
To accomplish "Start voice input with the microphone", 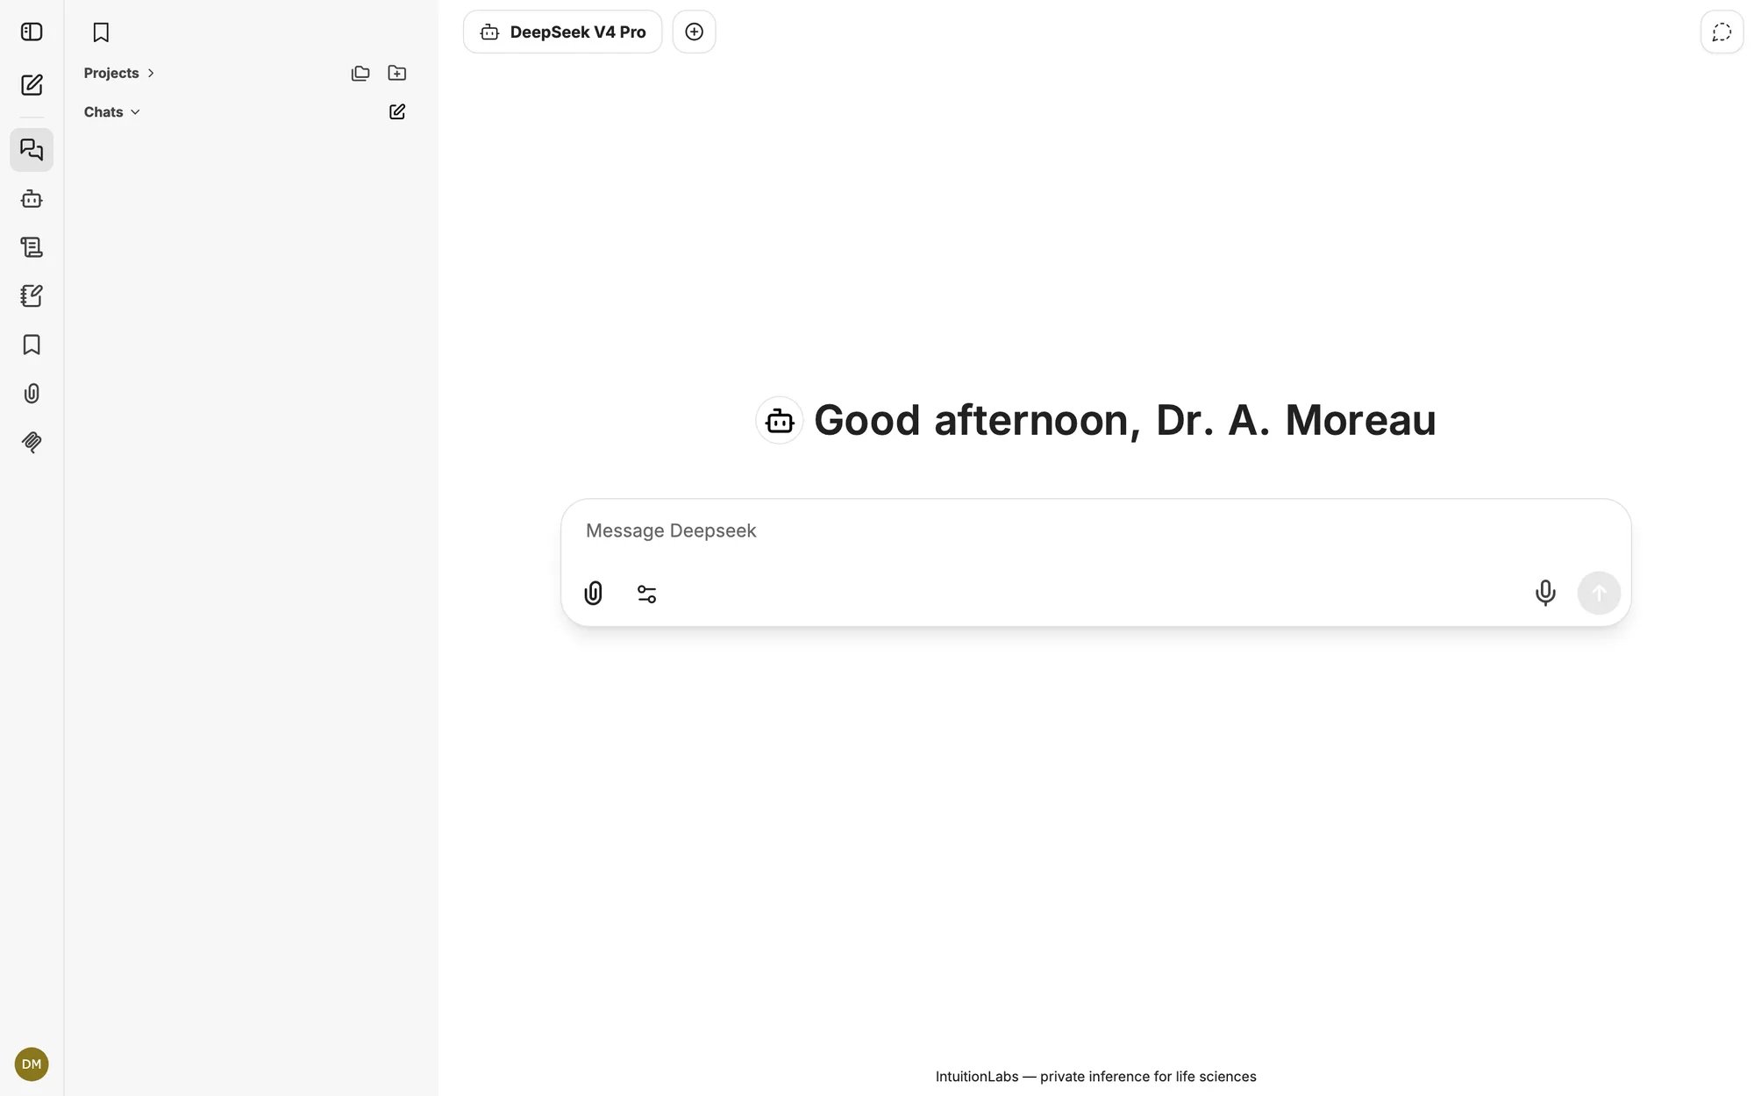I will click(x=1545, y=594).
